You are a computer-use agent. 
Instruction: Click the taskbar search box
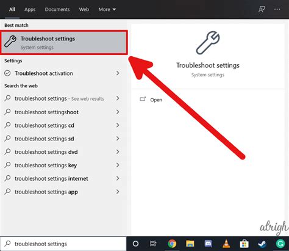(63, 244)
